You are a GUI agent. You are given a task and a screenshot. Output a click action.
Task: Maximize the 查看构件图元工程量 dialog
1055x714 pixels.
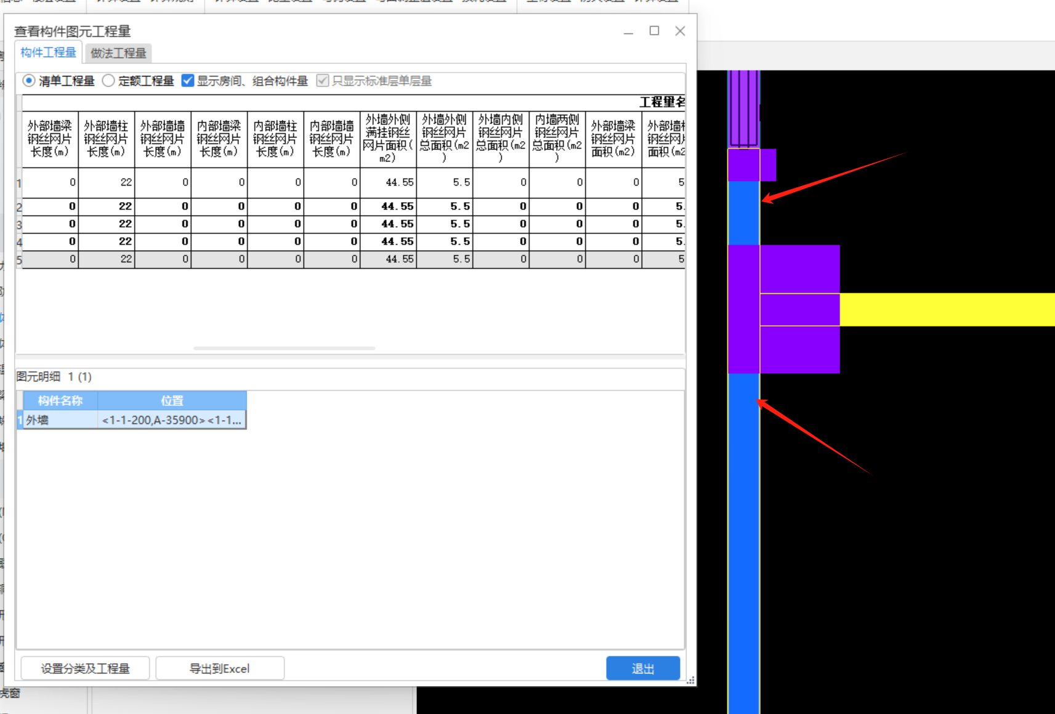click(654, 31)
